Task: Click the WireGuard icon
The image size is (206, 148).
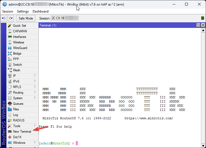Action: point(10,48)
